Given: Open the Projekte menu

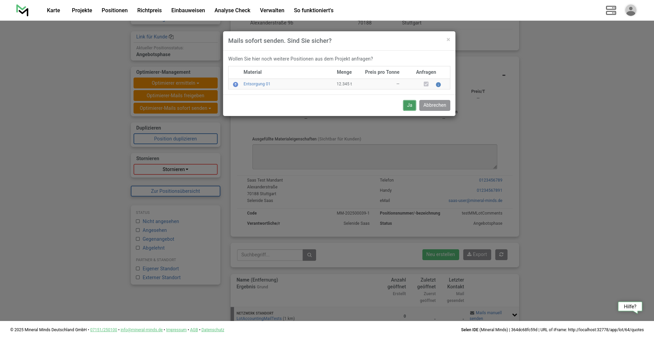Looking at the screenshot, I should click(82, 10).
